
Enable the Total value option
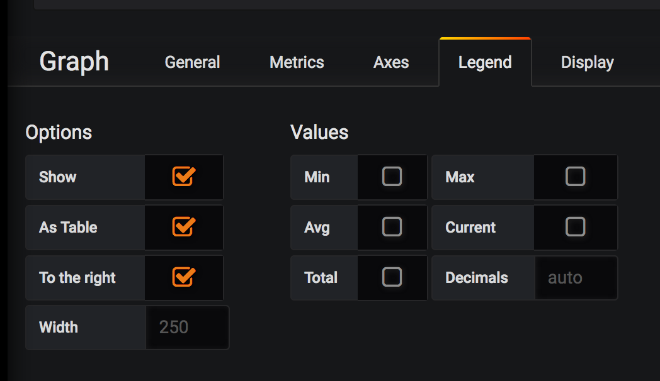(x=392, y=278)
